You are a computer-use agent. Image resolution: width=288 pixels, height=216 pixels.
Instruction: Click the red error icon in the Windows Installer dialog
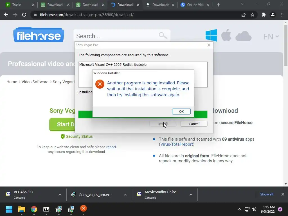pos(100,84)
